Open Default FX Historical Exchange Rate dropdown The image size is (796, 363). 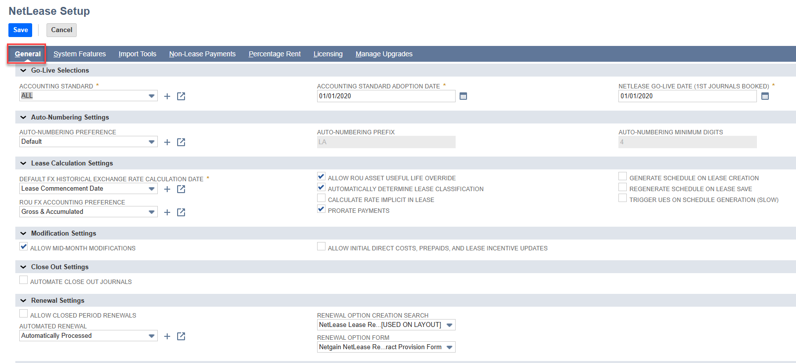click(x=89, y=189)
